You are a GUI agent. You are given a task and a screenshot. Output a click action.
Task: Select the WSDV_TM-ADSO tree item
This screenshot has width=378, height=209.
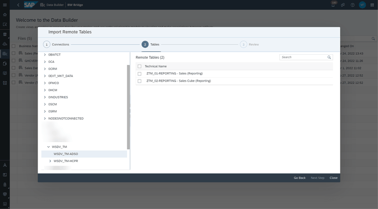point(84,154)
